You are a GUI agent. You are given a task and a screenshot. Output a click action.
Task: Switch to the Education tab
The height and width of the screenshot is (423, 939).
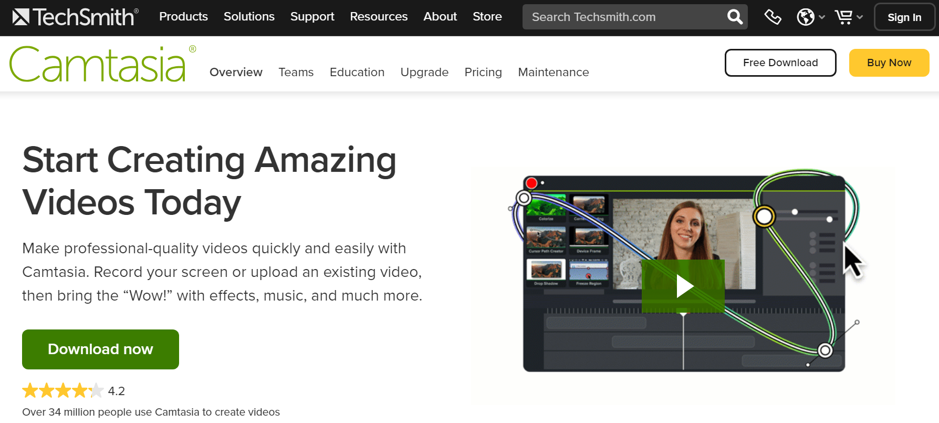357,72
